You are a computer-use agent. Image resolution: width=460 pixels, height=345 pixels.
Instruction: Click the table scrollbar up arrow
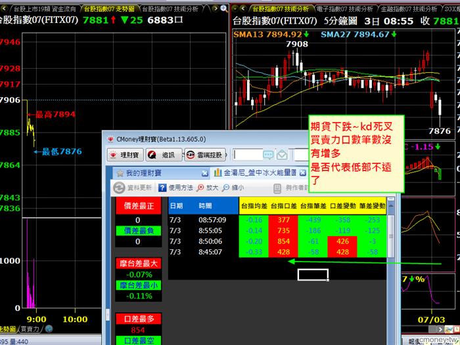point(391,206)
